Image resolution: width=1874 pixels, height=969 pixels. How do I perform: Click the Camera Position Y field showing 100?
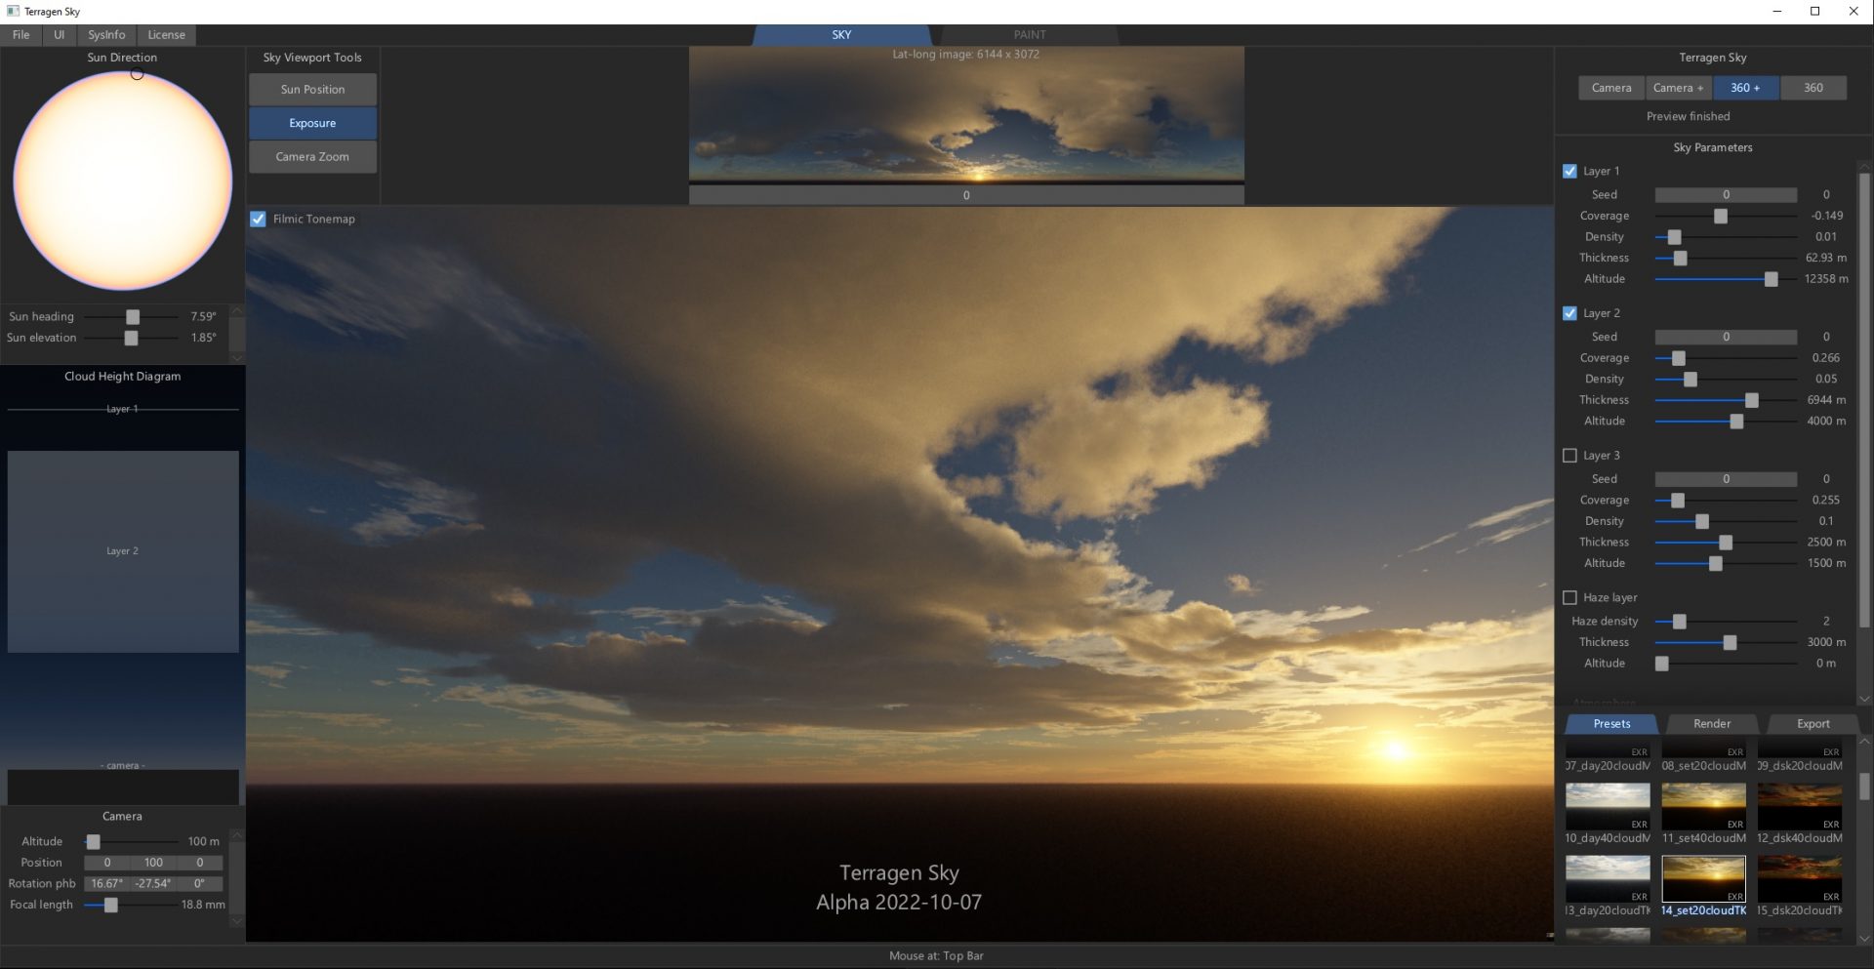pos(153,864)
